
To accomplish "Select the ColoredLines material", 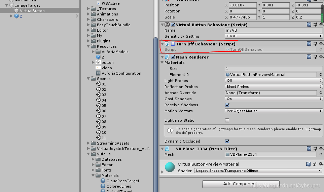I will [x=116, y=186].
